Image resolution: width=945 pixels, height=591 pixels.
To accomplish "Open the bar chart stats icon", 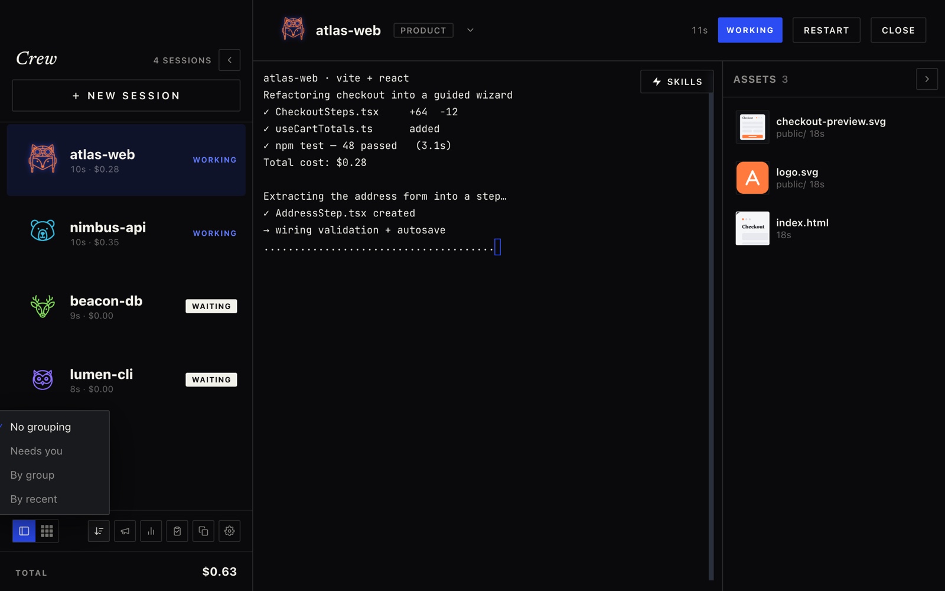I will 151,531.
